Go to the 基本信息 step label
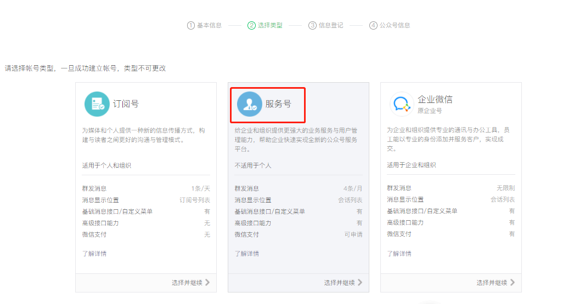The width and height of the screenshot is (574, 304). pos(209,25)
